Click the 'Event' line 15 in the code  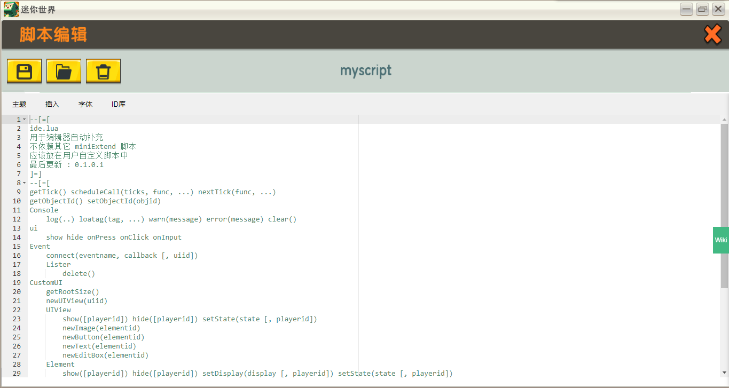pyautogui.click(x=40, y=247)
